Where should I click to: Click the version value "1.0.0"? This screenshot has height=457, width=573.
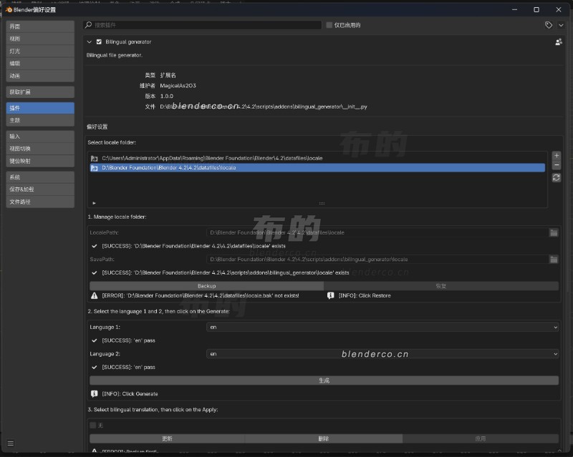(x=167, y=96)
